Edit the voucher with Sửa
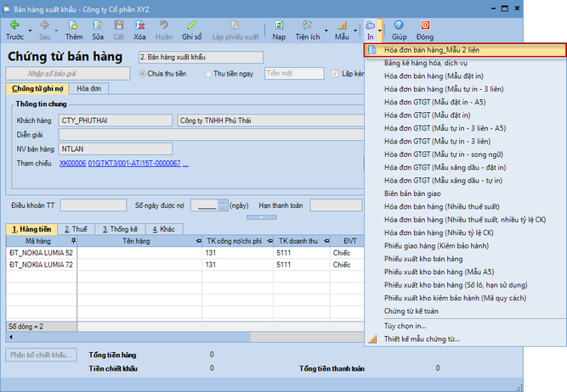Viewport: 567px width, 392px height. (x=98, y=30)
